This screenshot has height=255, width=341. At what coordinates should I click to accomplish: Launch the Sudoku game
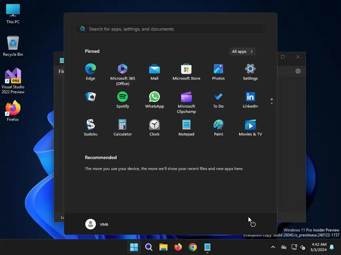point(91,128)
